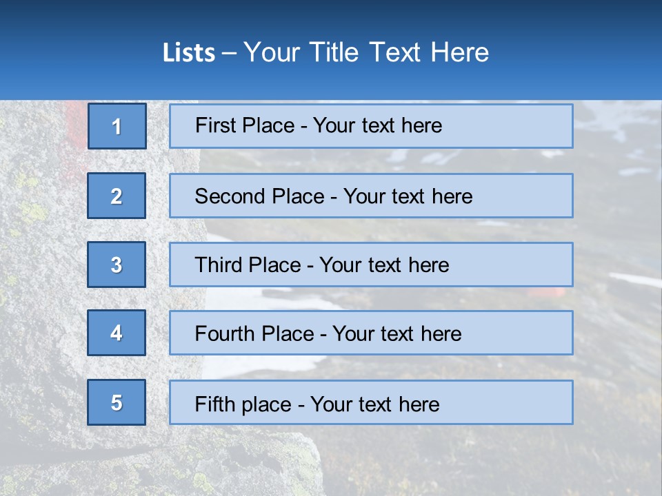Click the Third Place text box
Viewport: 662px width, 496px height.
(x=371, y=265)
